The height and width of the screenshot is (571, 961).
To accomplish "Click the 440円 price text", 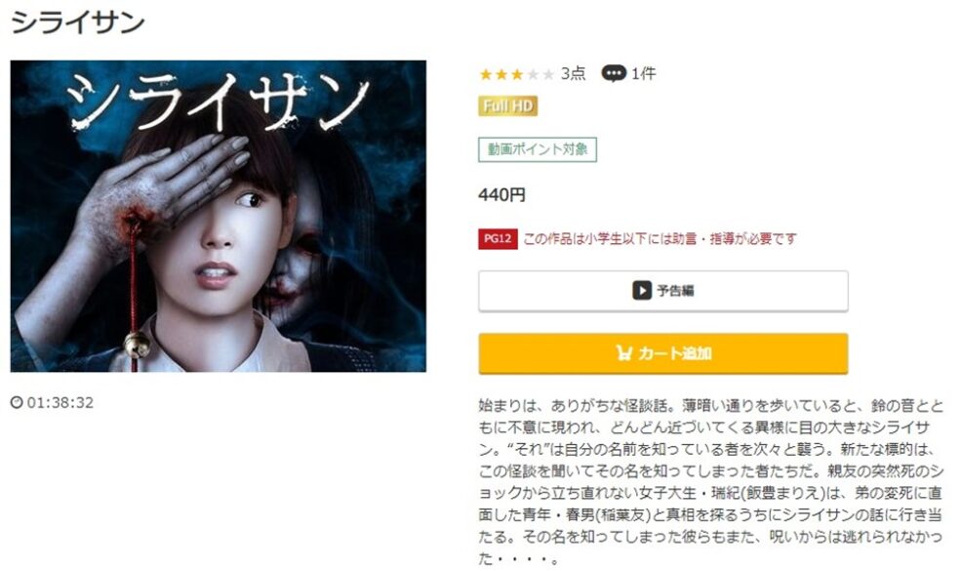I will tap(501, 195).
